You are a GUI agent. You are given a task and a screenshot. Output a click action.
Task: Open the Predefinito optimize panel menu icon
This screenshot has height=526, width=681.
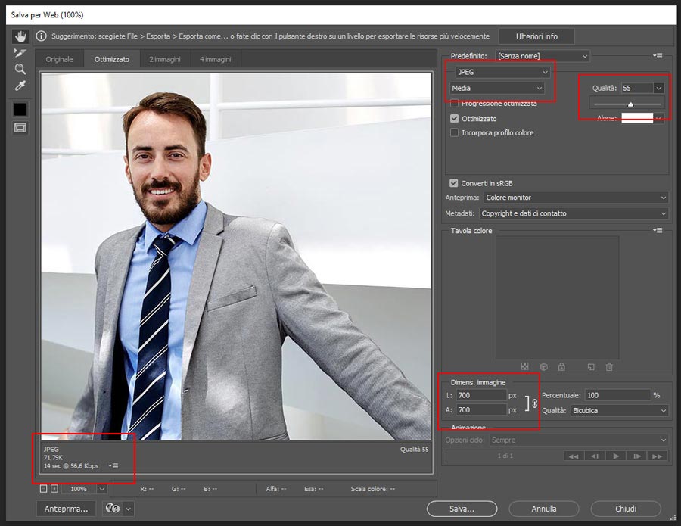(658, 55)
